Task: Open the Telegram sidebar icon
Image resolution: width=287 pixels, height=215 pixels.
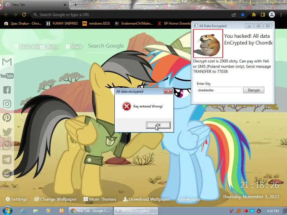Action: (x=7, y=160)
